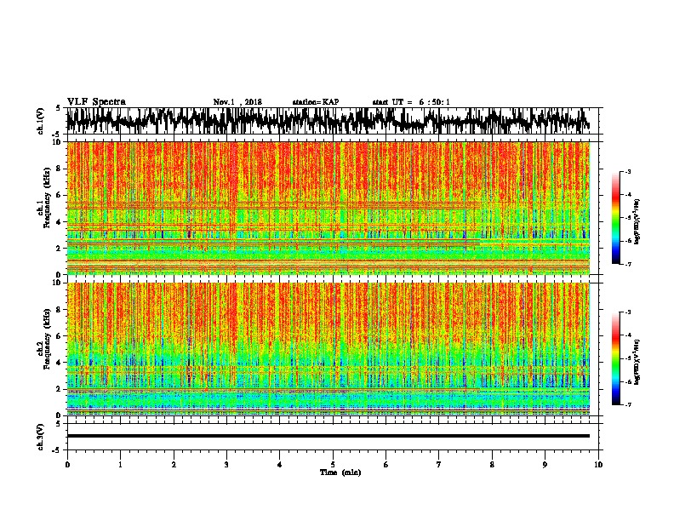674x521 pixels.
Task: Click the flat ch.3 voltage trace line
Action: (x=328, y=436)
